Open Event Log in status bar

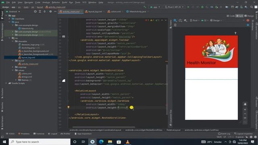click(x=224, y=134)
